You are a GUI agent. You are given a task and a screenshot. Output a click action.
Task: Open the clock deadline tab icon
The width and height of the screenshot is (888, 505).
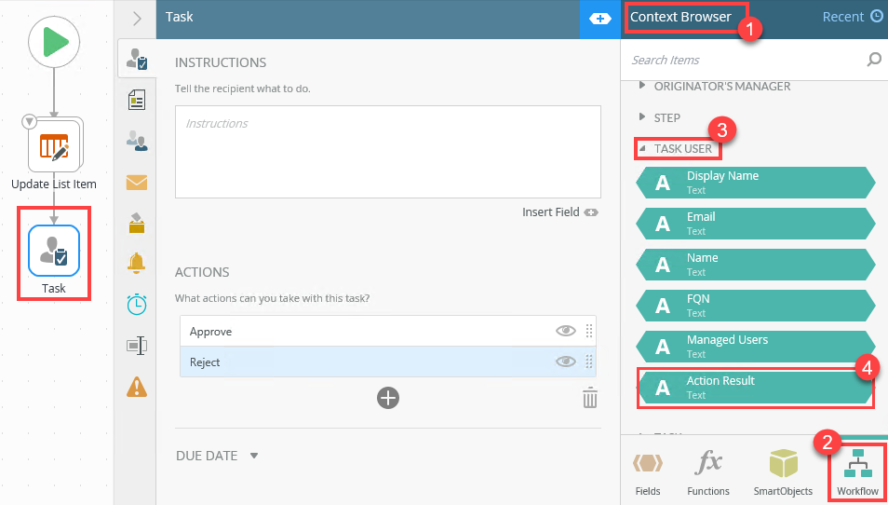(138, 304)
